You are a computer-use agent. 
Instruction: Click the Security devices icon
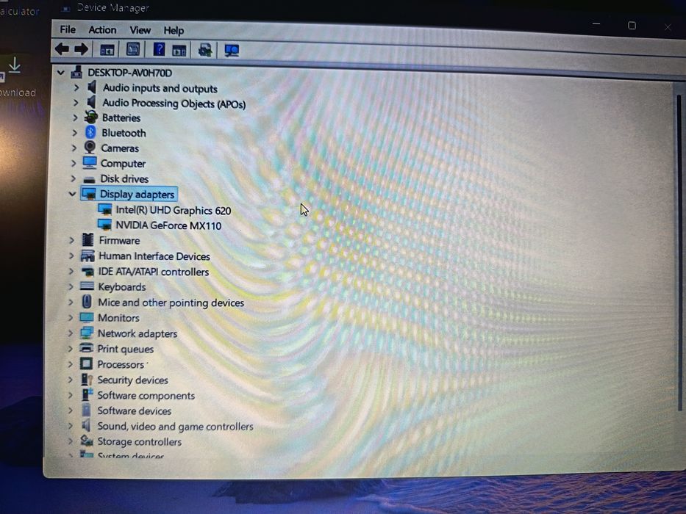(87, 380)
